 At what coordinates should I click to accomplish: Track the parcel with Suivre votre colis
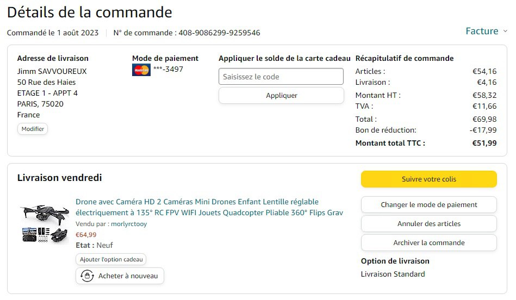coord(428,179)
